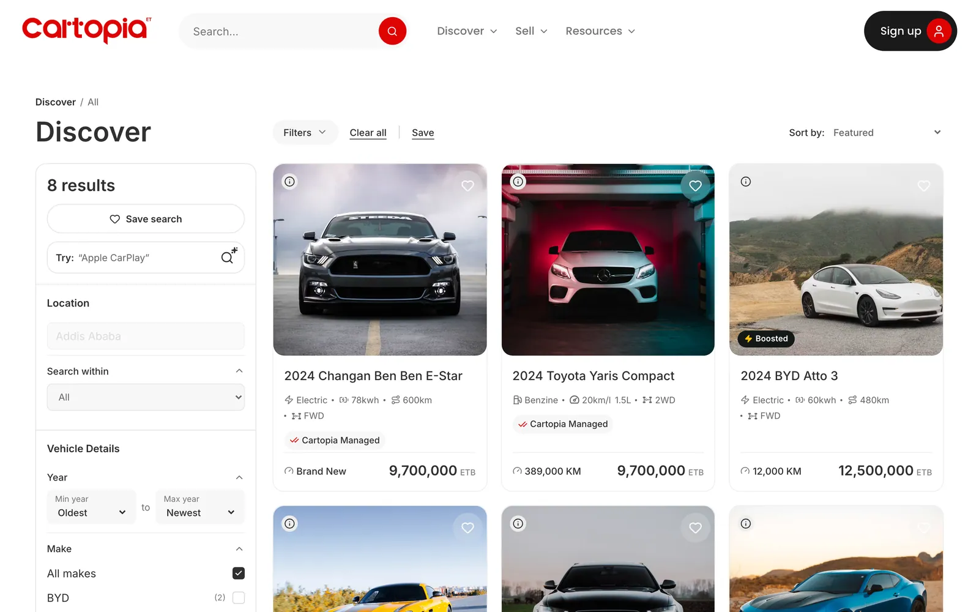Click the Boosted badge on BYD Atto 3

tap(766, 339)
